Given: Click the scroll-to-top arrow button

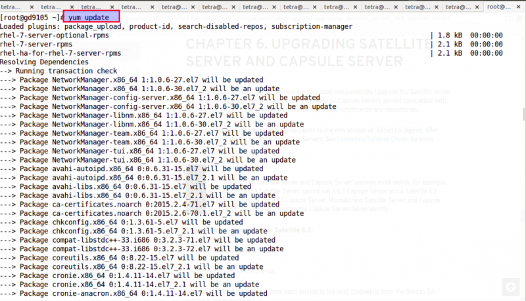Looking at the screenshot, I should click(511, 287).
